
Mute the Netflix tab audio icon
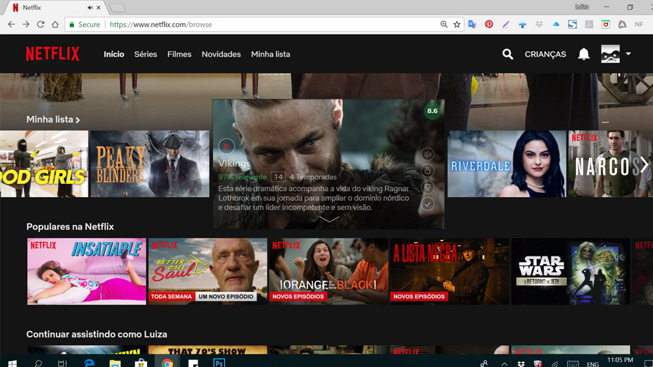(x=90, y=7)
